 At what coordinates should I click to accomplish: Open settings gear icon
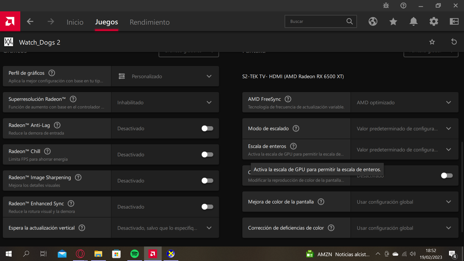pyautogui.click(x=434, y=21)
